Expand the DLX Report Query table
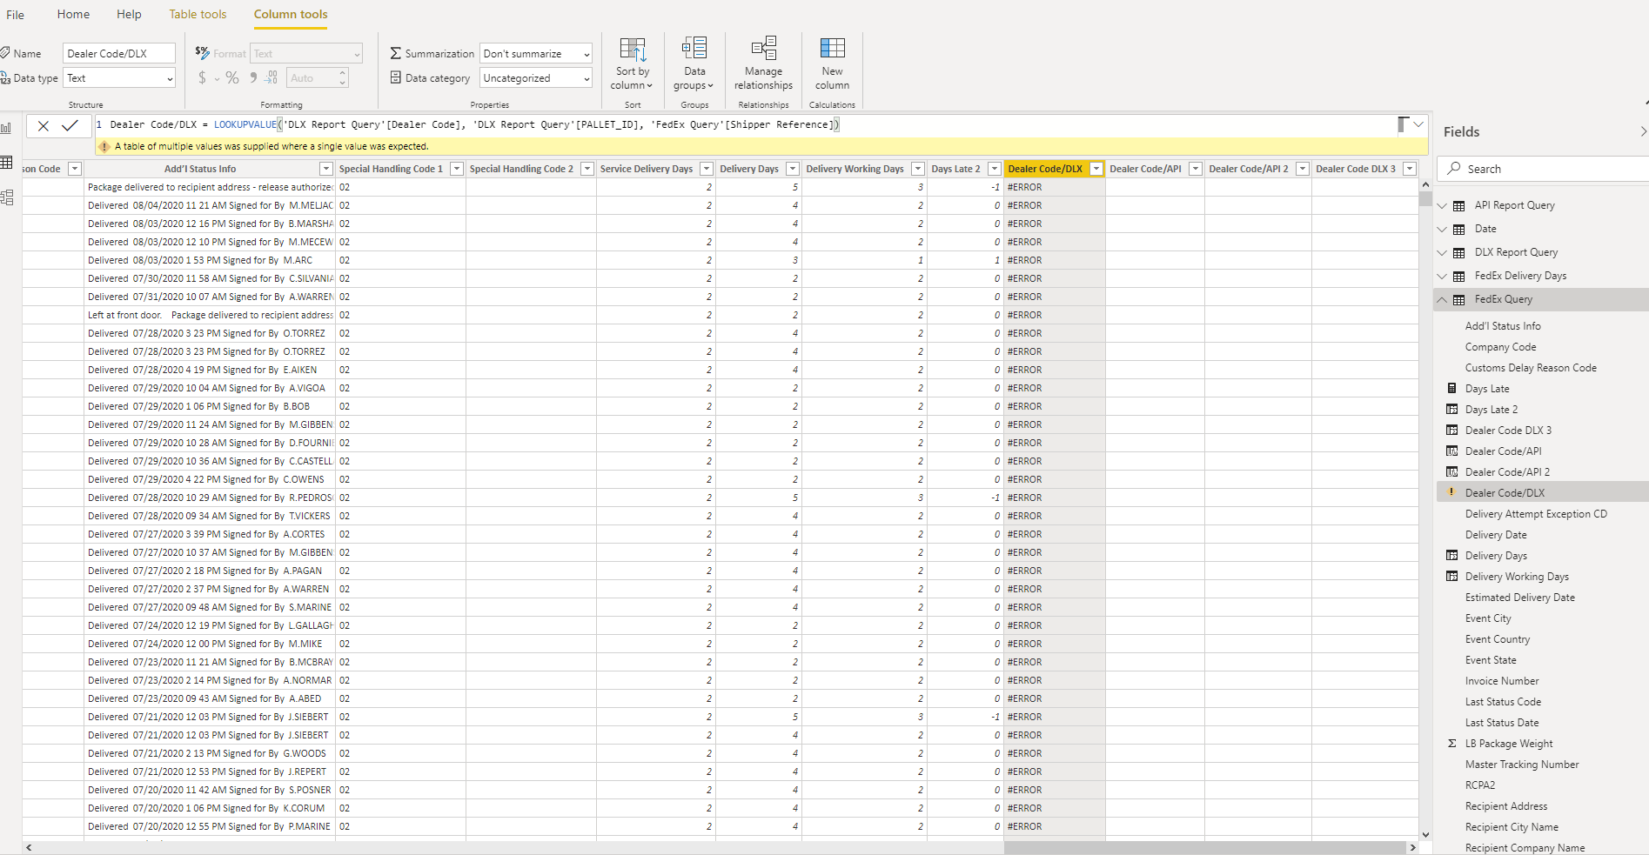 [1442, 252]
